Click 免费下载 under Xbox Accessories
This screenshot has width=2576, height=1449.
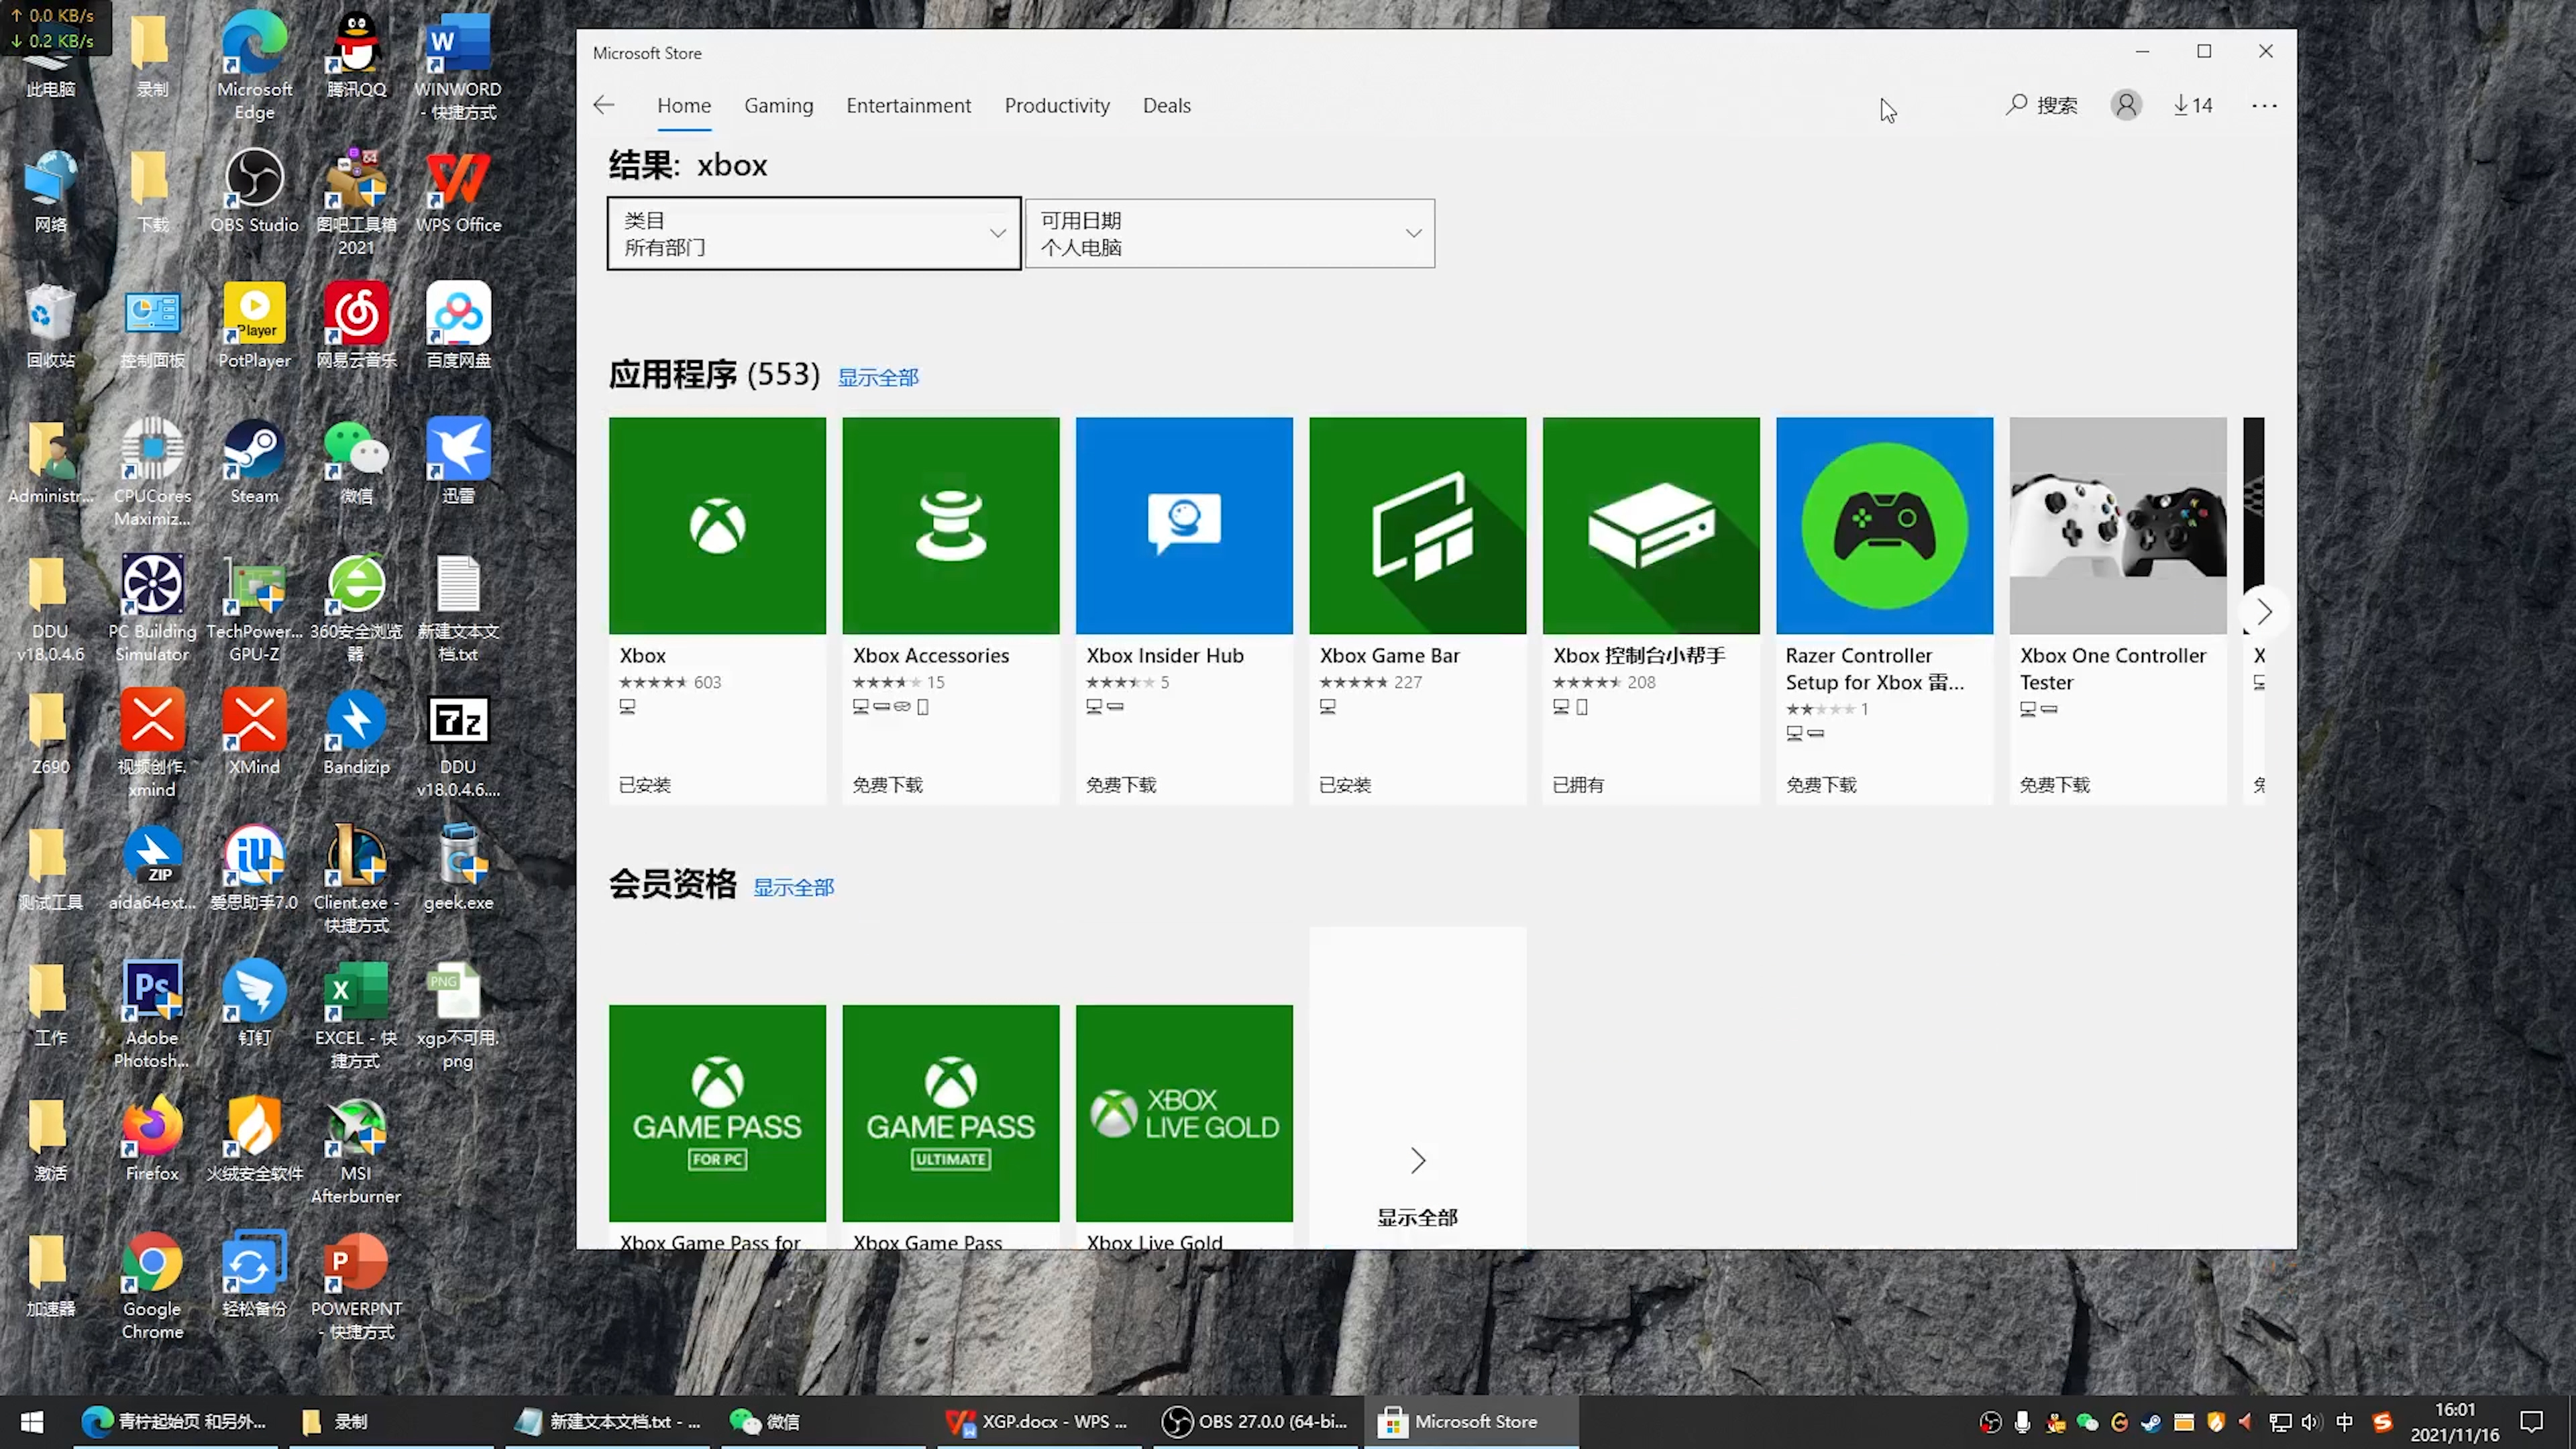pyautogui.click(x=887, y=785)
